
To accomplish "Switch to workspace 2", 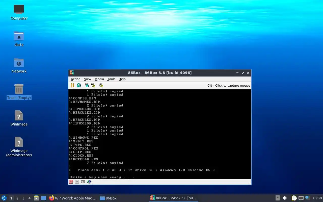I will coord(17,198).
